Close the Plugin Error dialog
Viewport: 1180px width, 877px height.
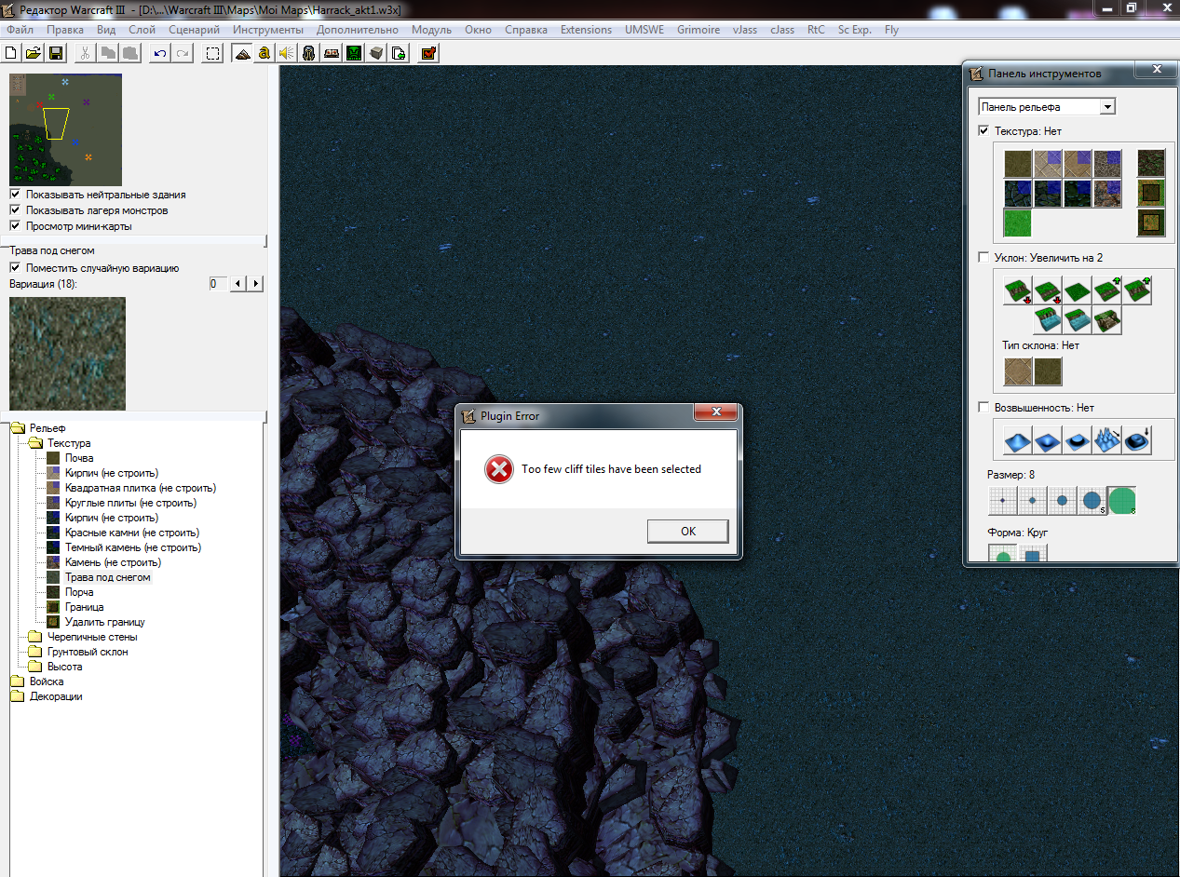pyautogui.click(x=716, y=412)
